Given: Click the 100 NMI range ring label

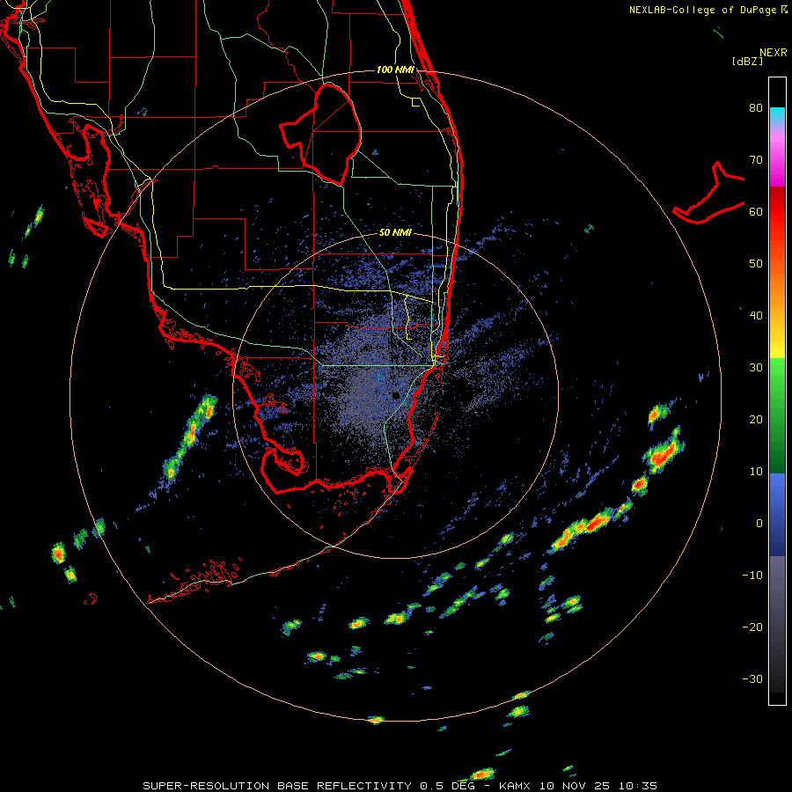Looking at the screenshot, I should coord(395,70).
